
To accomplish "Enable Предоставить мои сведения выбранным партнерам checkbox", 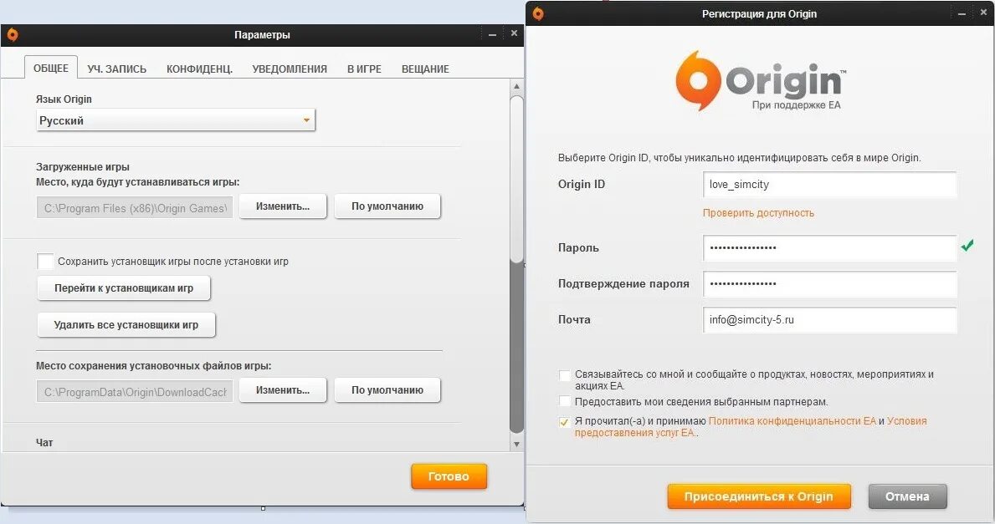I will pyautogui.click(x=564, y=401).
